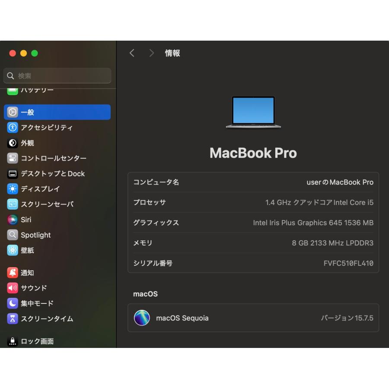Open 集中モード moon icon
This screenshot has height=389, width=389.
coord(13,303)
